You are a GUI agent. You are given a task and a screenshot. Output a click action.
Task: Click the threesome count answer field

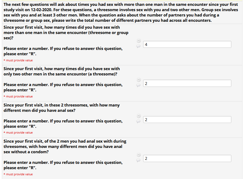(x=187, y=83)
